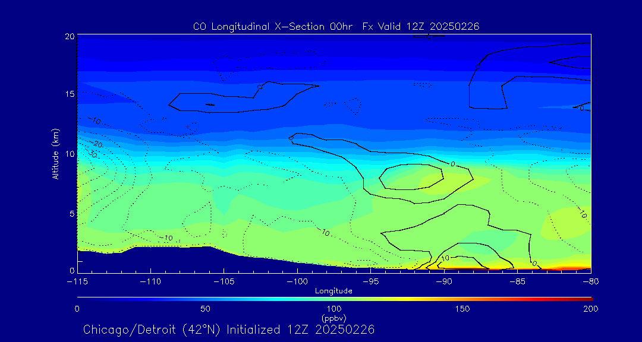Select the altitude tick label "20"
642x342 pixels.
70,36
